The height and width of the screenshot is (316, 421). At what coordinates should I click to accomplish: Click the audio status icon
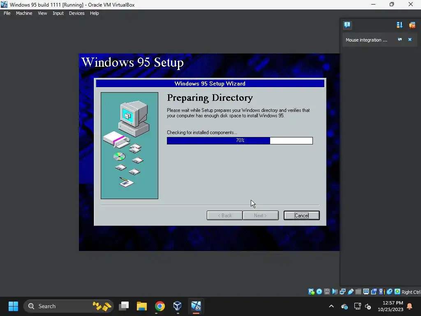pos(335,292)
